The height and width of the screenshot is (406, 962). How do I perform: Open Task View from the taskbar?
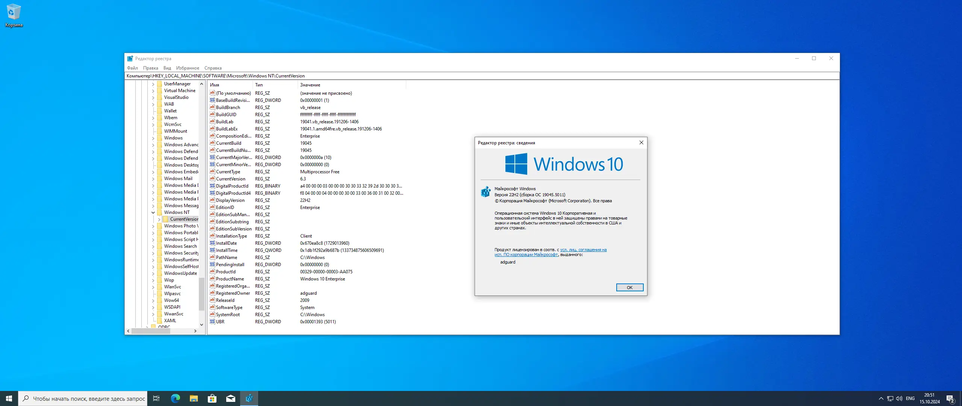[x=156, y=398]
